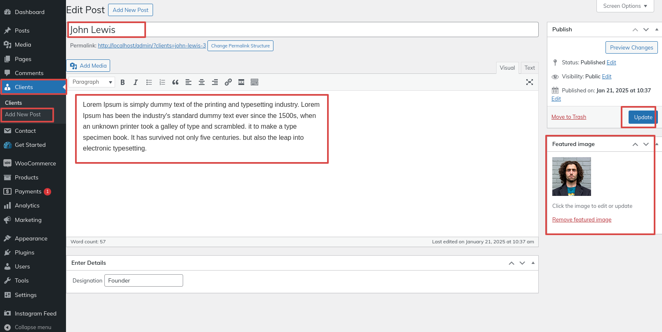Move Enter Details box up
Image resolution: width=662 pixels, height=332 pixels.
tap(511, 263)
